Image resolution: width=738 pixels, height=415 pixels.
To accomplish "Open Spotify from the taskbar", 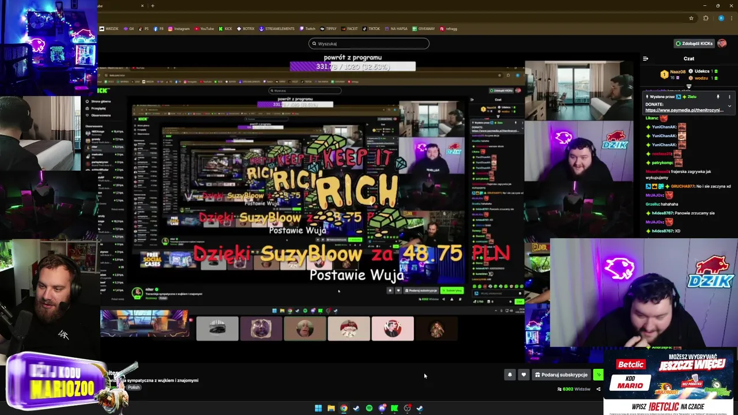I will point(369,408).
